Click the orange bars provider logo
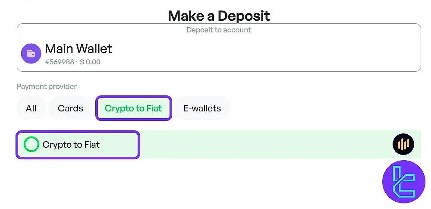 [x=403, y=144]
